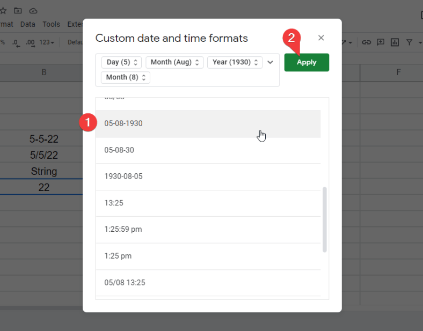Select the 05/08 13:25 date-time format
Image resolution: width=423 pixels, height=331 pixels.
pyautogui.click(x=208, y=283)
